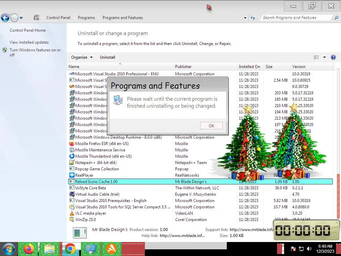Select the Control Panel breadcrumb
Viewport: 341px width, 256px height.
click(58, 18)
